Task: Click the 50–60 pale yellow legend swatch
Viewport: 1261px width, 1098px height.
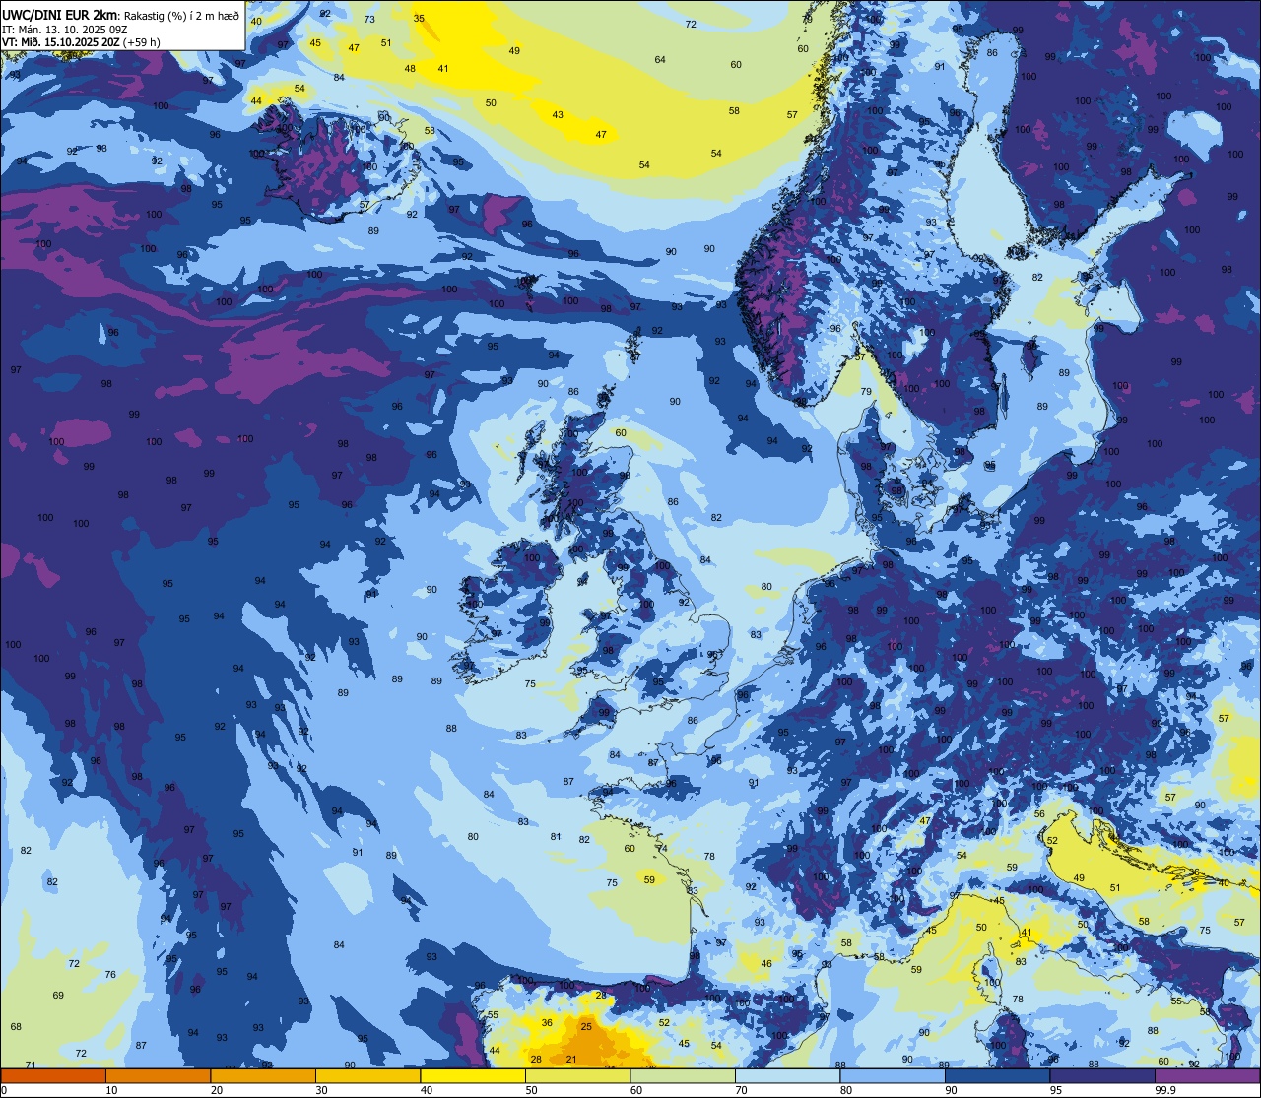Action: pos(577,1075)
